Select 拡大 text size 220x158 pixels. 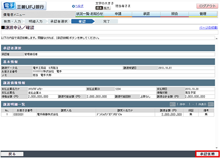(x=107, y=8)
